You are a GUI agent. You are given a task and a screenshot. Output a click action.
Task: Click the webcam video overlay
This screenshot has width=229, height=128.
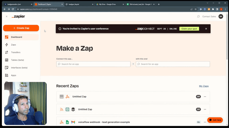pyautogui.click(x=25, y=103)
